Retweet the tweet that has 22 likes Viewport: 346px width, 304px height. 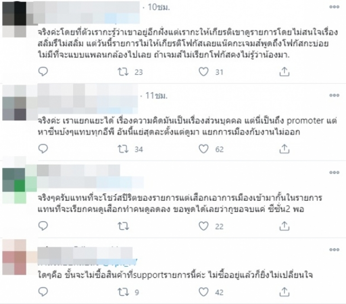(x=123, y=226)
